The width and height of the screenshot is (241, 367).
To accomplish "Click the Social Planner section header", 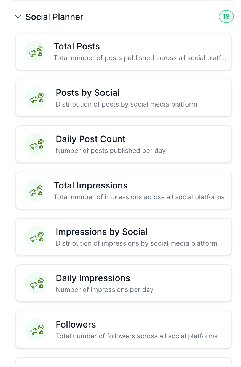I will [x=54, y=17].
